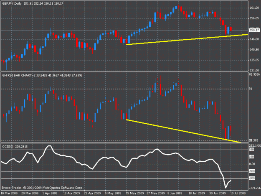Click the 82.9366 RSI scale value
Viewport: 261px width, 196px height.
pyautogui.click(x=254, y=74)
